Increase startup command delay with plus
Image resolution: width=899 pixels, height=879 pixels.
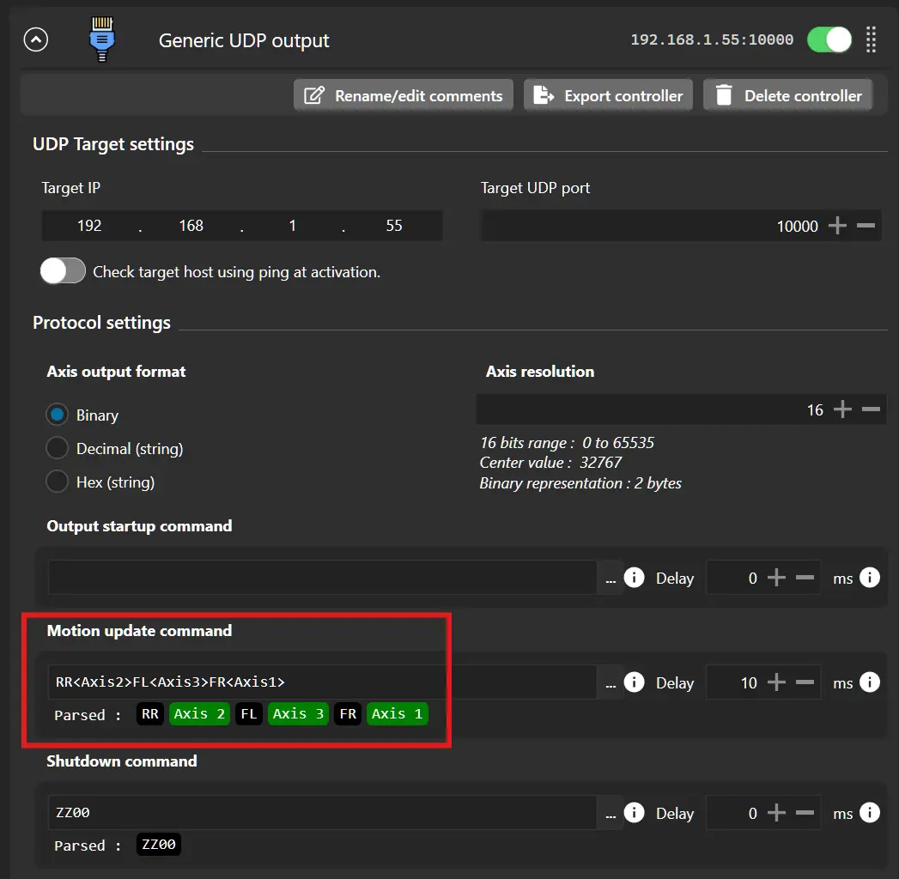pos(776,578)
